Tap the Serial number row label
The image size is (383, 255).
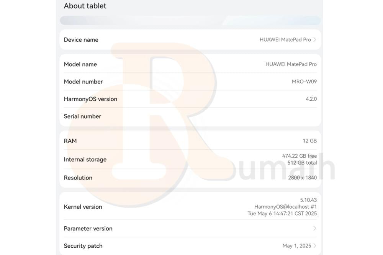[82, 116]
